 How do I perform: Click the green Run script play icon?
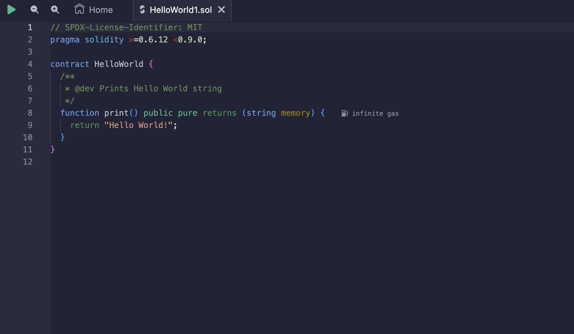(x=11, y=10)
